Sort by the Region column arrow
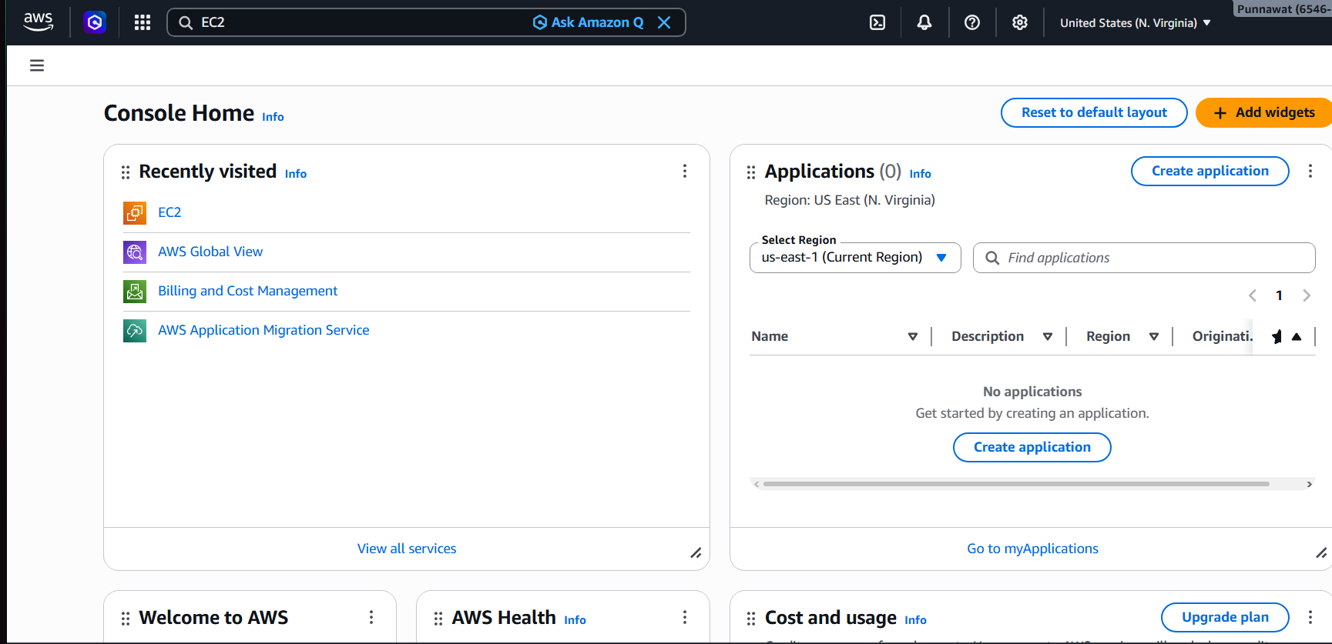1332x644 pixels. click(1154, 336)
